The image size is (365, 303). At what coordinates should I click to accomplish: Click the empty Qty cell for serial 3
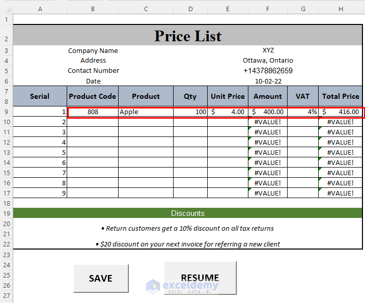[190, 132]
